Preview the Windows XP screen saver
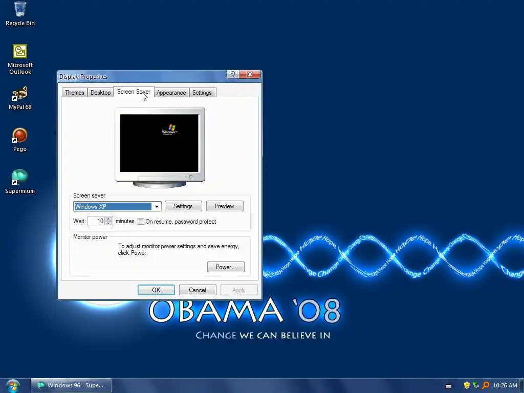The height and width of the screenshot is (393, 524). tap(225, 206)
